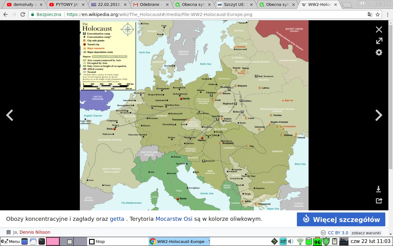The image size is (393, 246).
Task: Close the media viewer with the X icon
Action: point(379,30)
